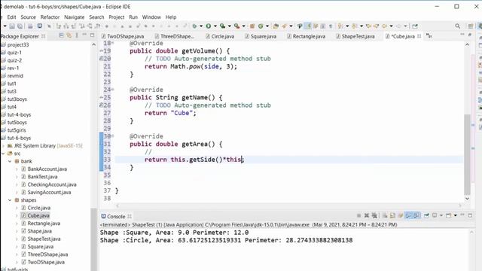Click the Save All toolbar icon
The width and height of the screenshot is (482, 271).
20,26
